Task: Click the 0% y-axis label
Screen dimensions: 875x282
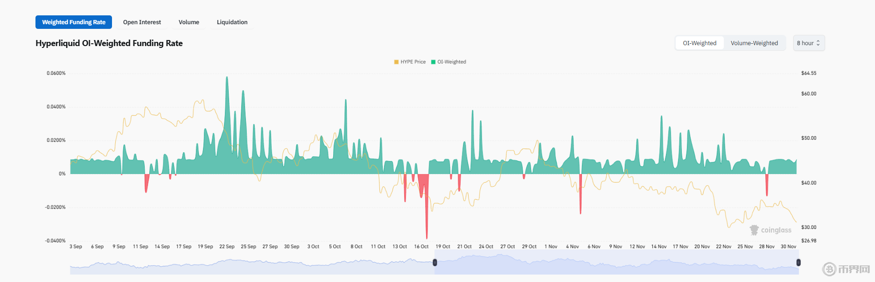Action: (x=62, y=174)
